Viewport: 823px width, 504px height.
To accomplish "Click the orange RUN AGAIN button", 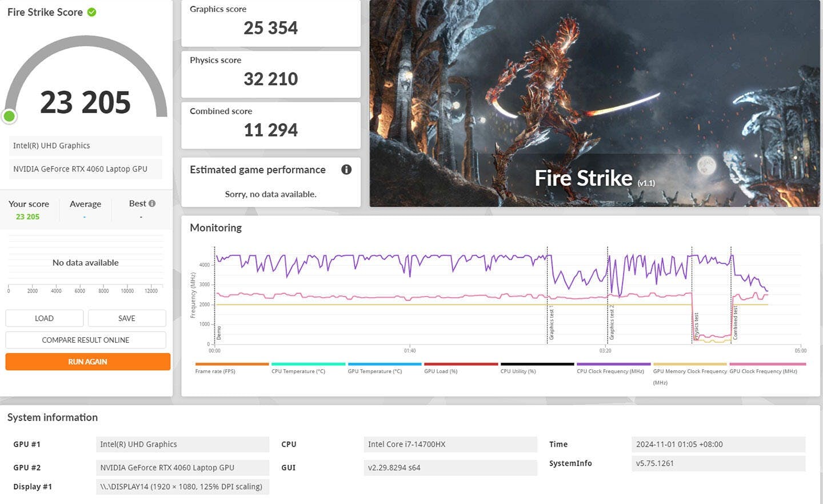I will 88,362.
